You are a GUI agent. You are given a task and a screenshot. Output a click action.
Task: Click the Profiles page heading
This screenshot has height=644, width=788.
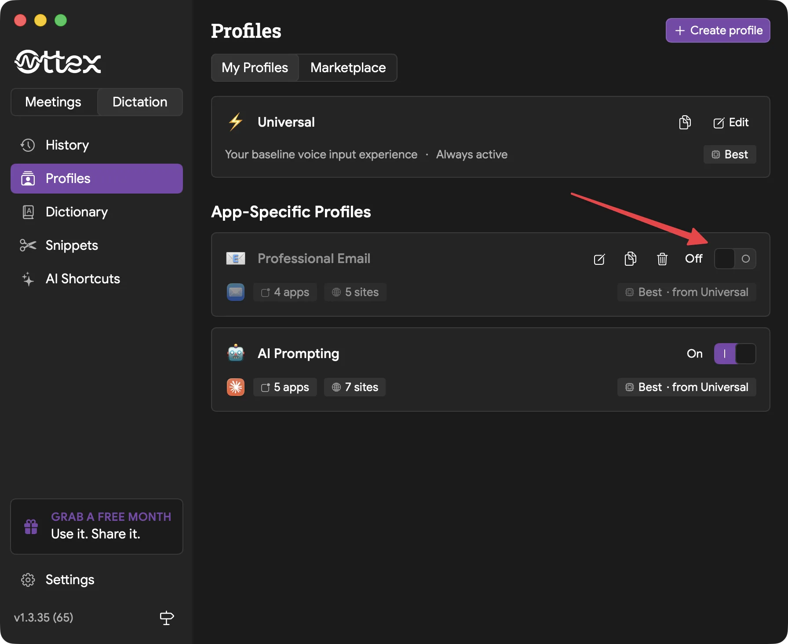point(246,31)
